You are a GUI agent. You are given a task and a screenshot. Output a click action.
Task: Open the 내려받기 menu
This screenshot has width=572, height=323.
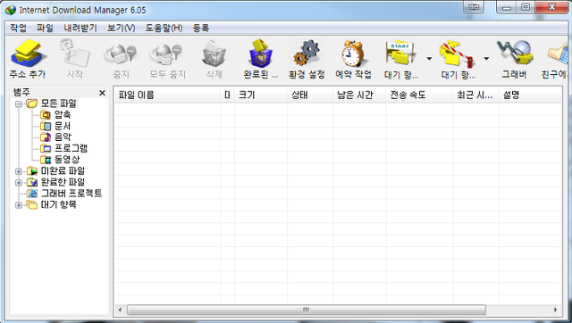coord(80,28)
